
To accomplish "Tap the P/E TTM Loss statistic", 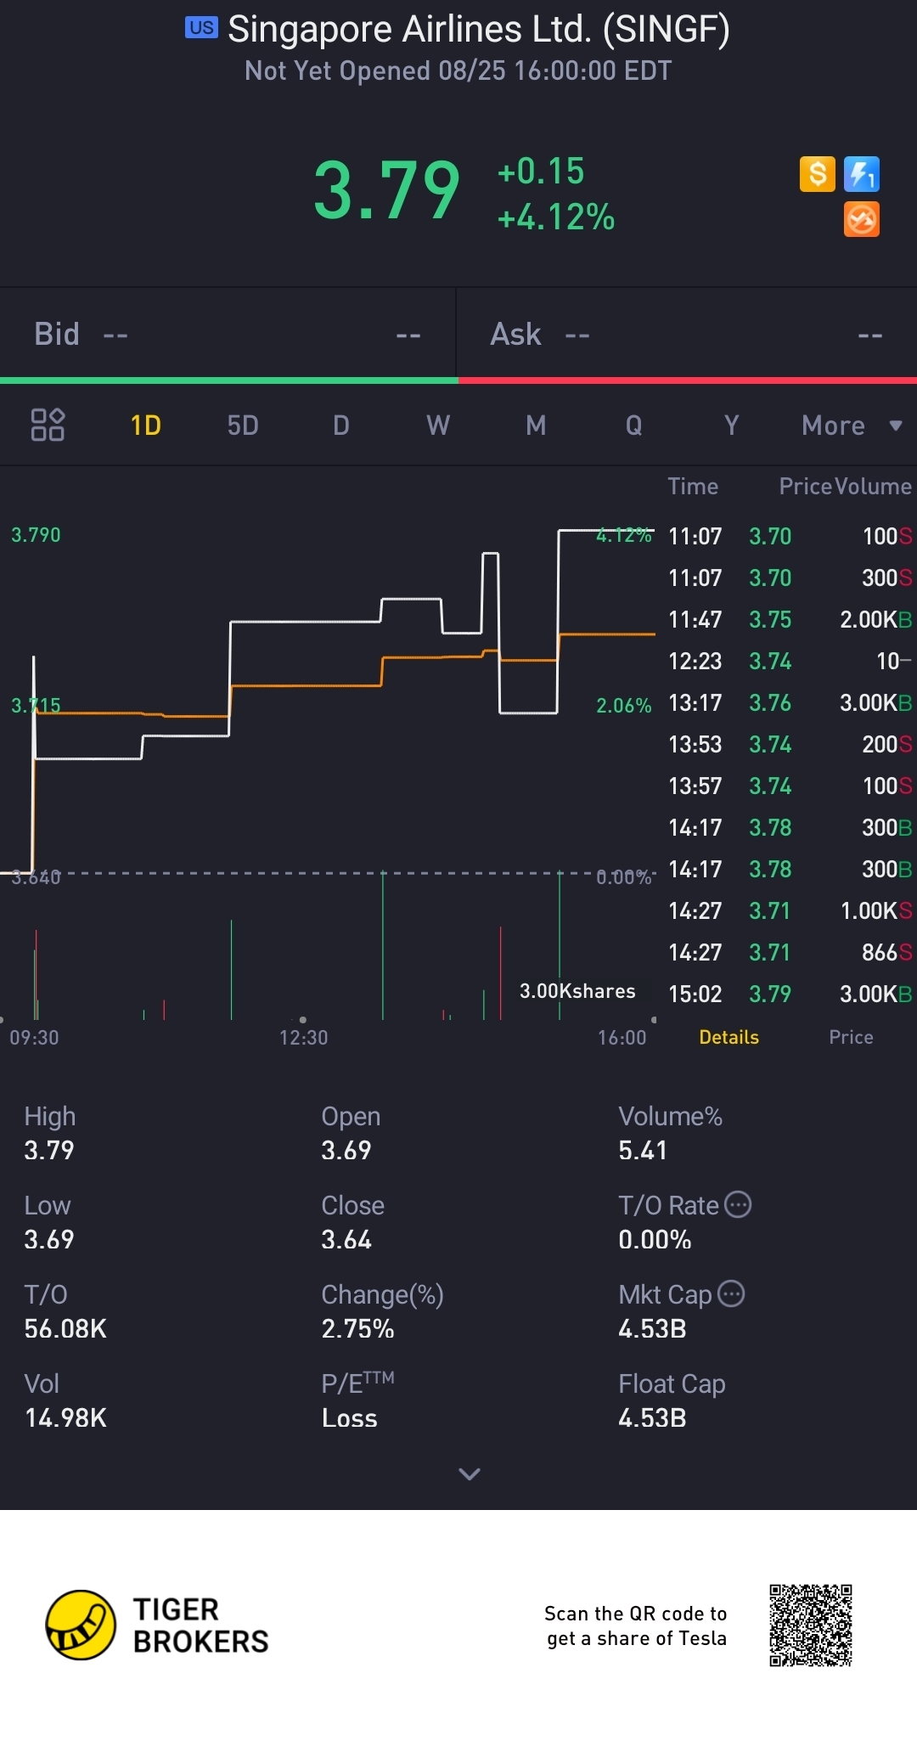I will pyautogui.click(x=357, y=1400).
